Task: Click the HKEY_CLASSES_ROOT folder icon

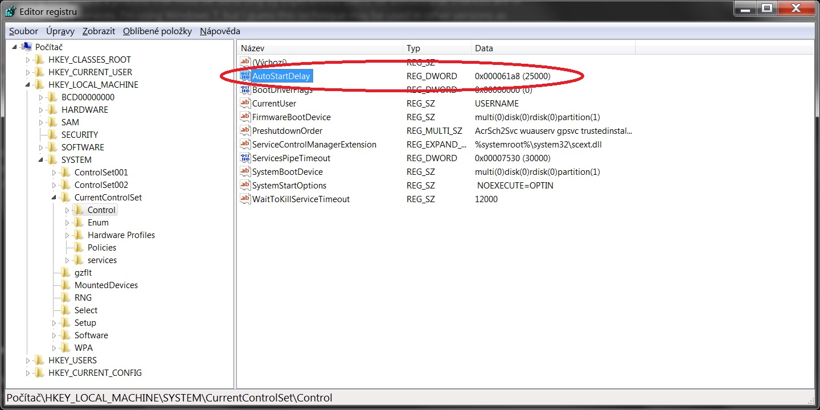Action: click(x=39, y=60)
